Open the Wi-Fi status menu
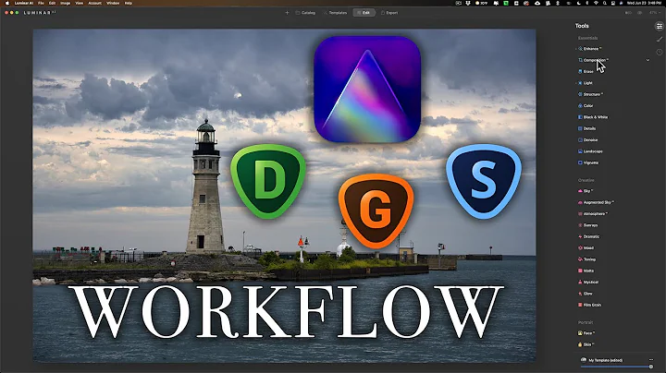Viewport: 666px width, 373px height. point(596,3)
